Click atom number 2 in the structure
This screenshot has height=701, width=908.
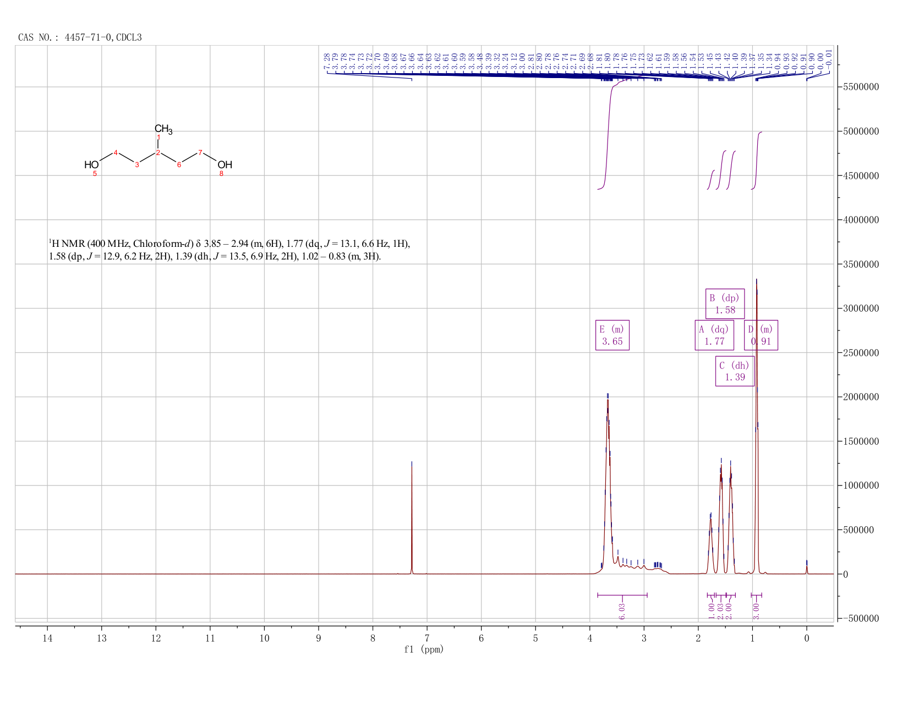[x=158, y=152]
